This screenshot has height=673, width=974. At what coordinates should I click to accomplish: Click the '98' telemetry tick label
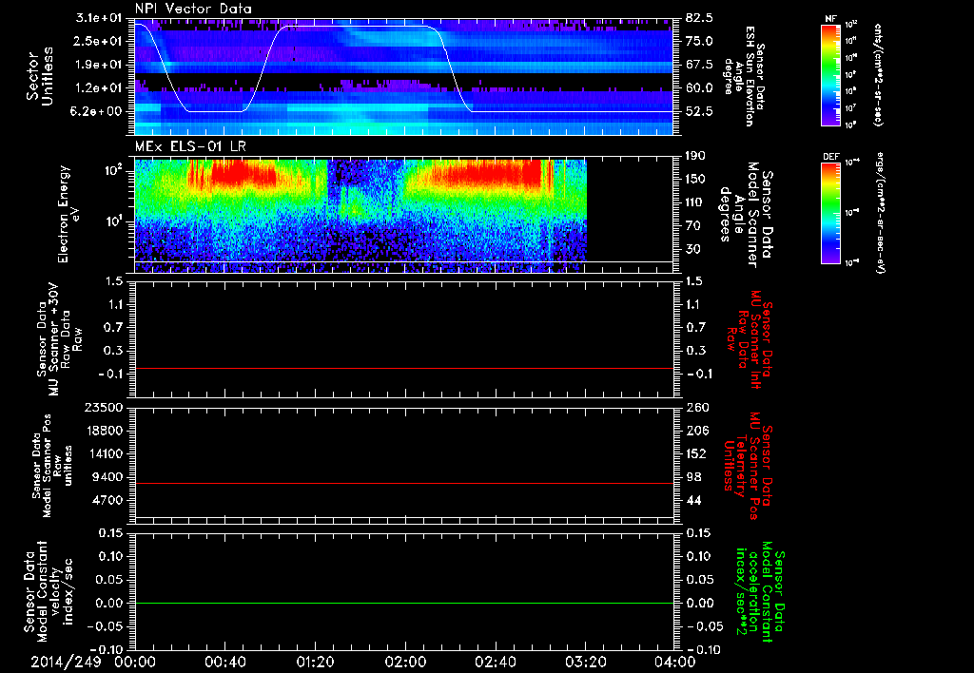tap(693, 477)
